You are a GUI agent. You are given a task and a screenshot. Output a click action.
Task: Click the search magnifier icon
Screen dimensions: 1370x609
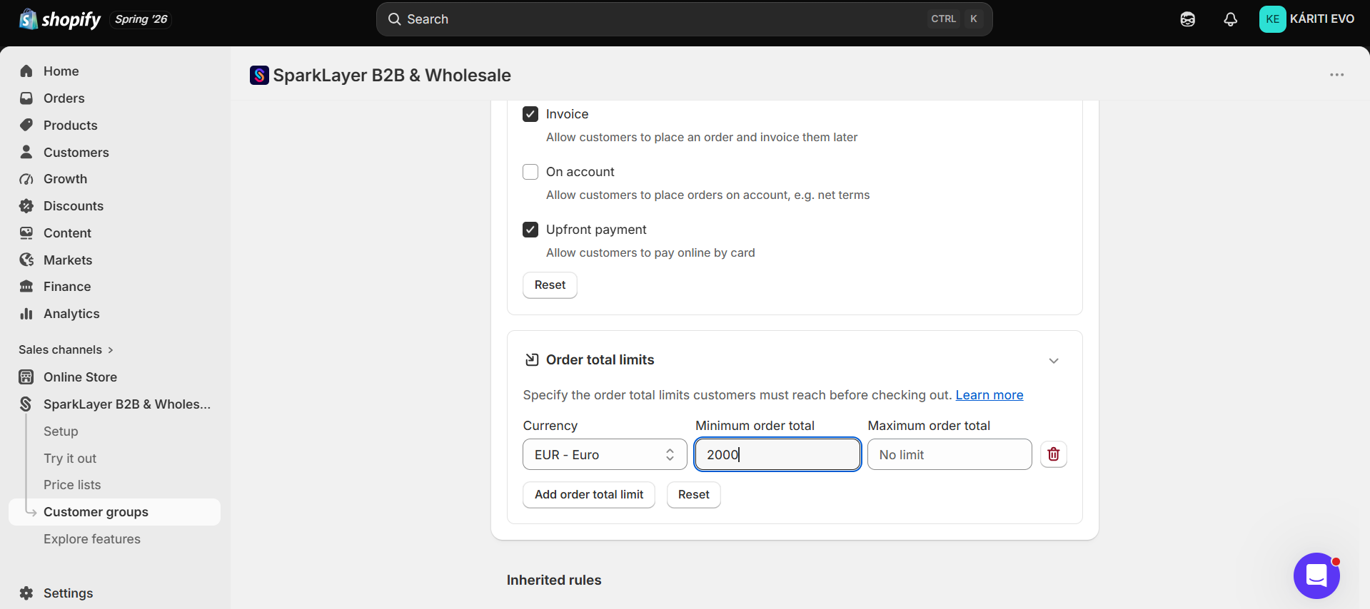[394, 19]
